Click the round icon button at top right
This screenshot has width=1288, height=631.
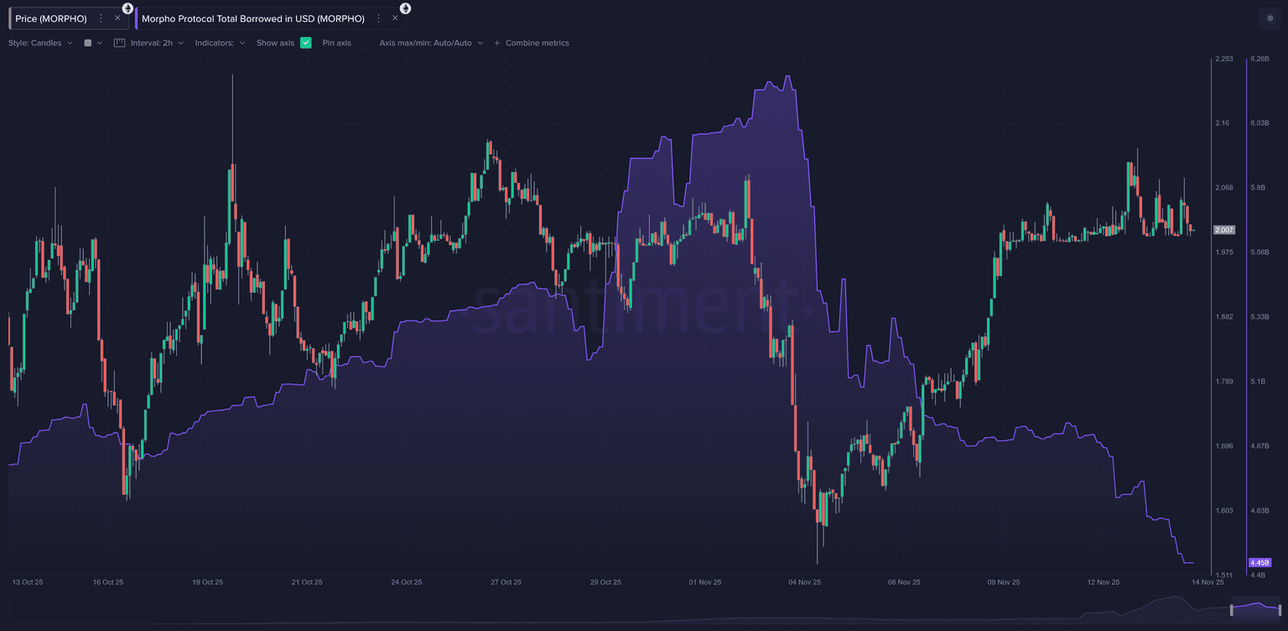pyautogui.click(x=1270, y=18)
